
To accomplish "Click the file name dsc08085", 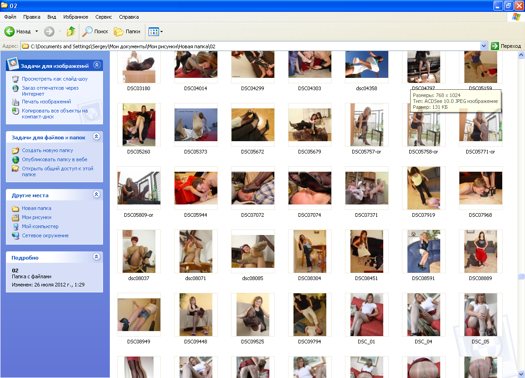I will point(253,278).
